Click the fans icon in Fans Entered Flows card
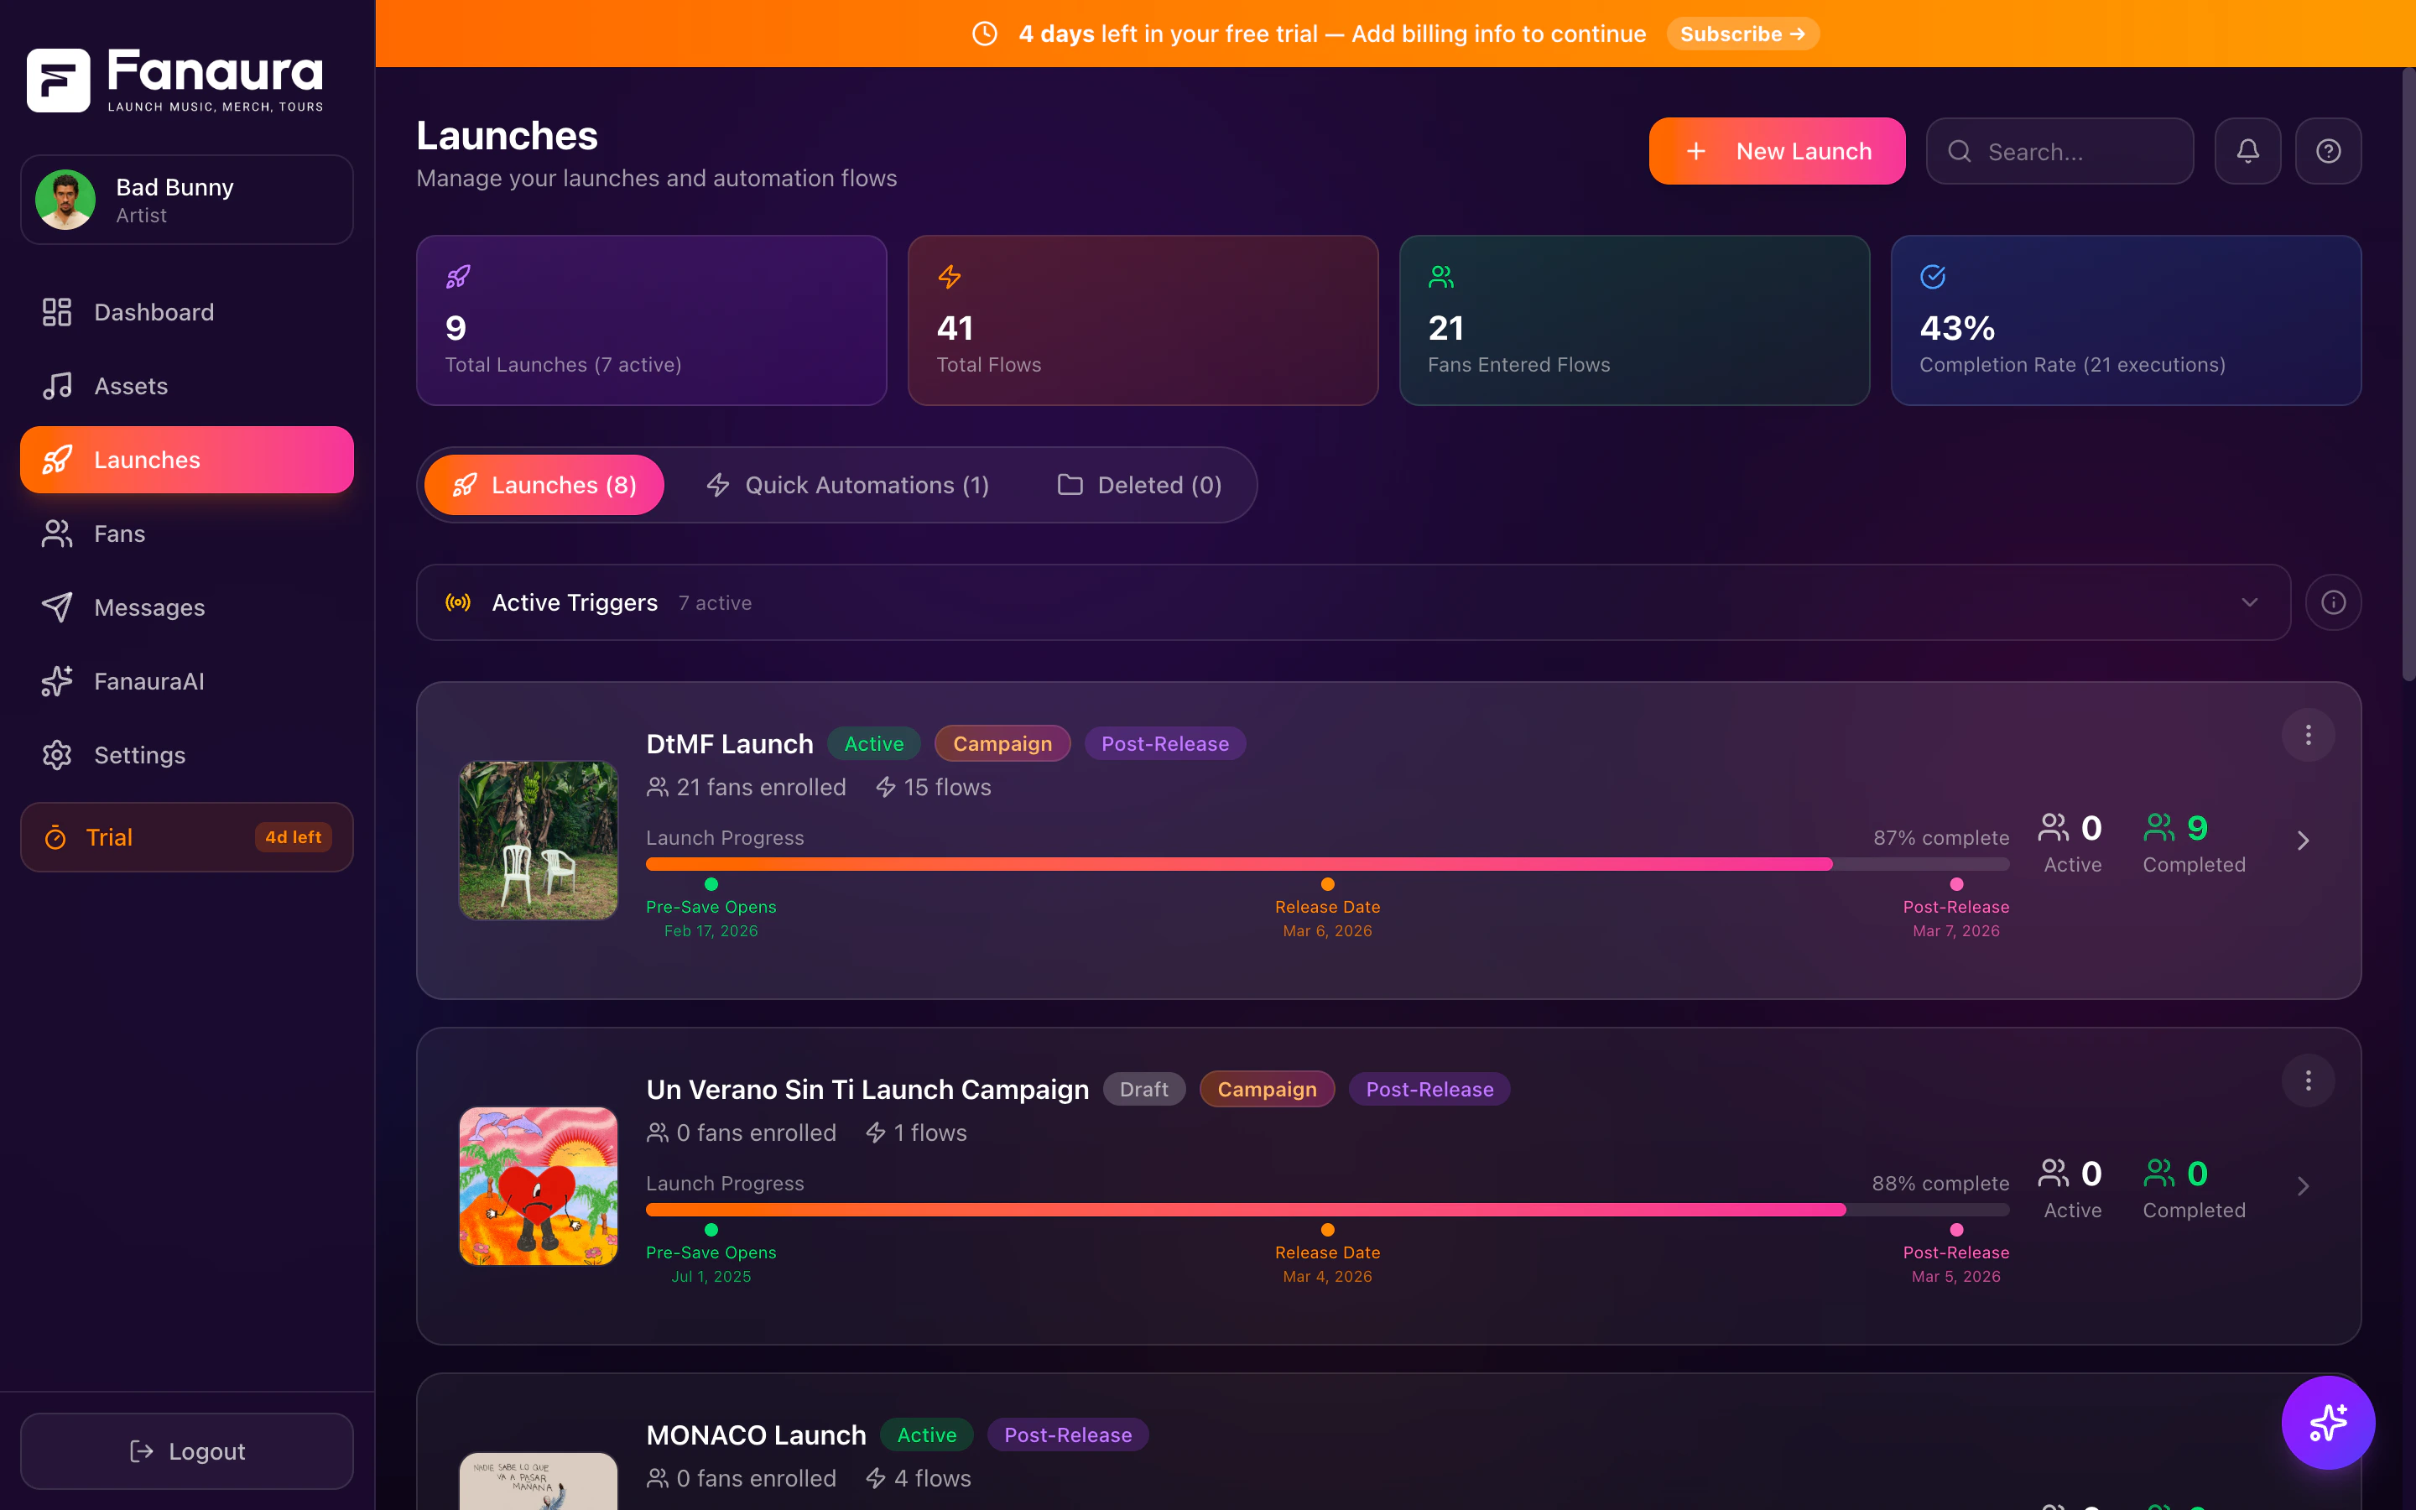Screen dimensions: 2416x1510 tap(1440, 277)
